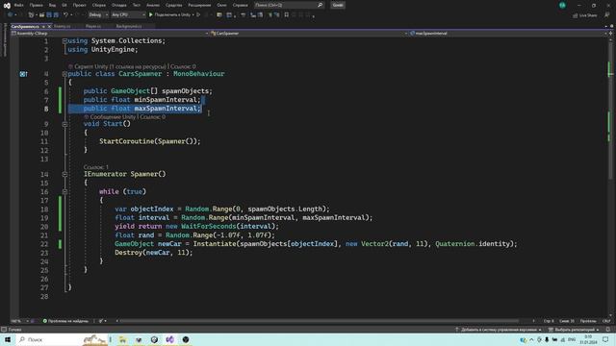Viewport: 616px width, 346px height.
Task: Open the Assembly-CSharp project dropdown
Action: [x=110, y=34]
